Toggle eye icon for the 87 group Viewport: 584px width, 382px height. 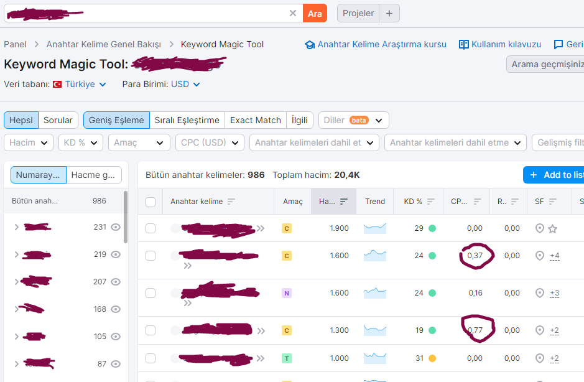coord(116,364)
